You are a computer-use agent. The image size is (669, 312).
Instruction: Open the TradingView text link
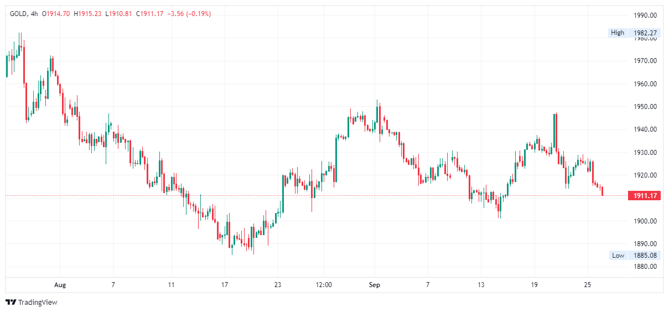point(38,302)
